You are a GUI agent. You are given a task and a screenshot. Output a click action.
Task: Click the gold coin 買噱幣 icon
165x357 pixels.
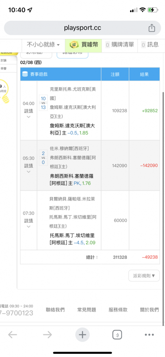[x=74, y=45]
